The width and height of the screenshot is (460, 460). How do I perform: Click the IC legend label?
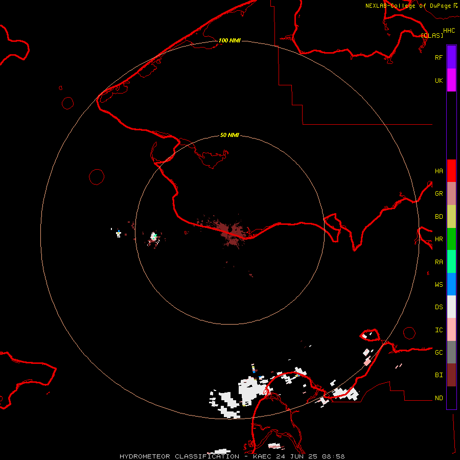coord(439,330)
